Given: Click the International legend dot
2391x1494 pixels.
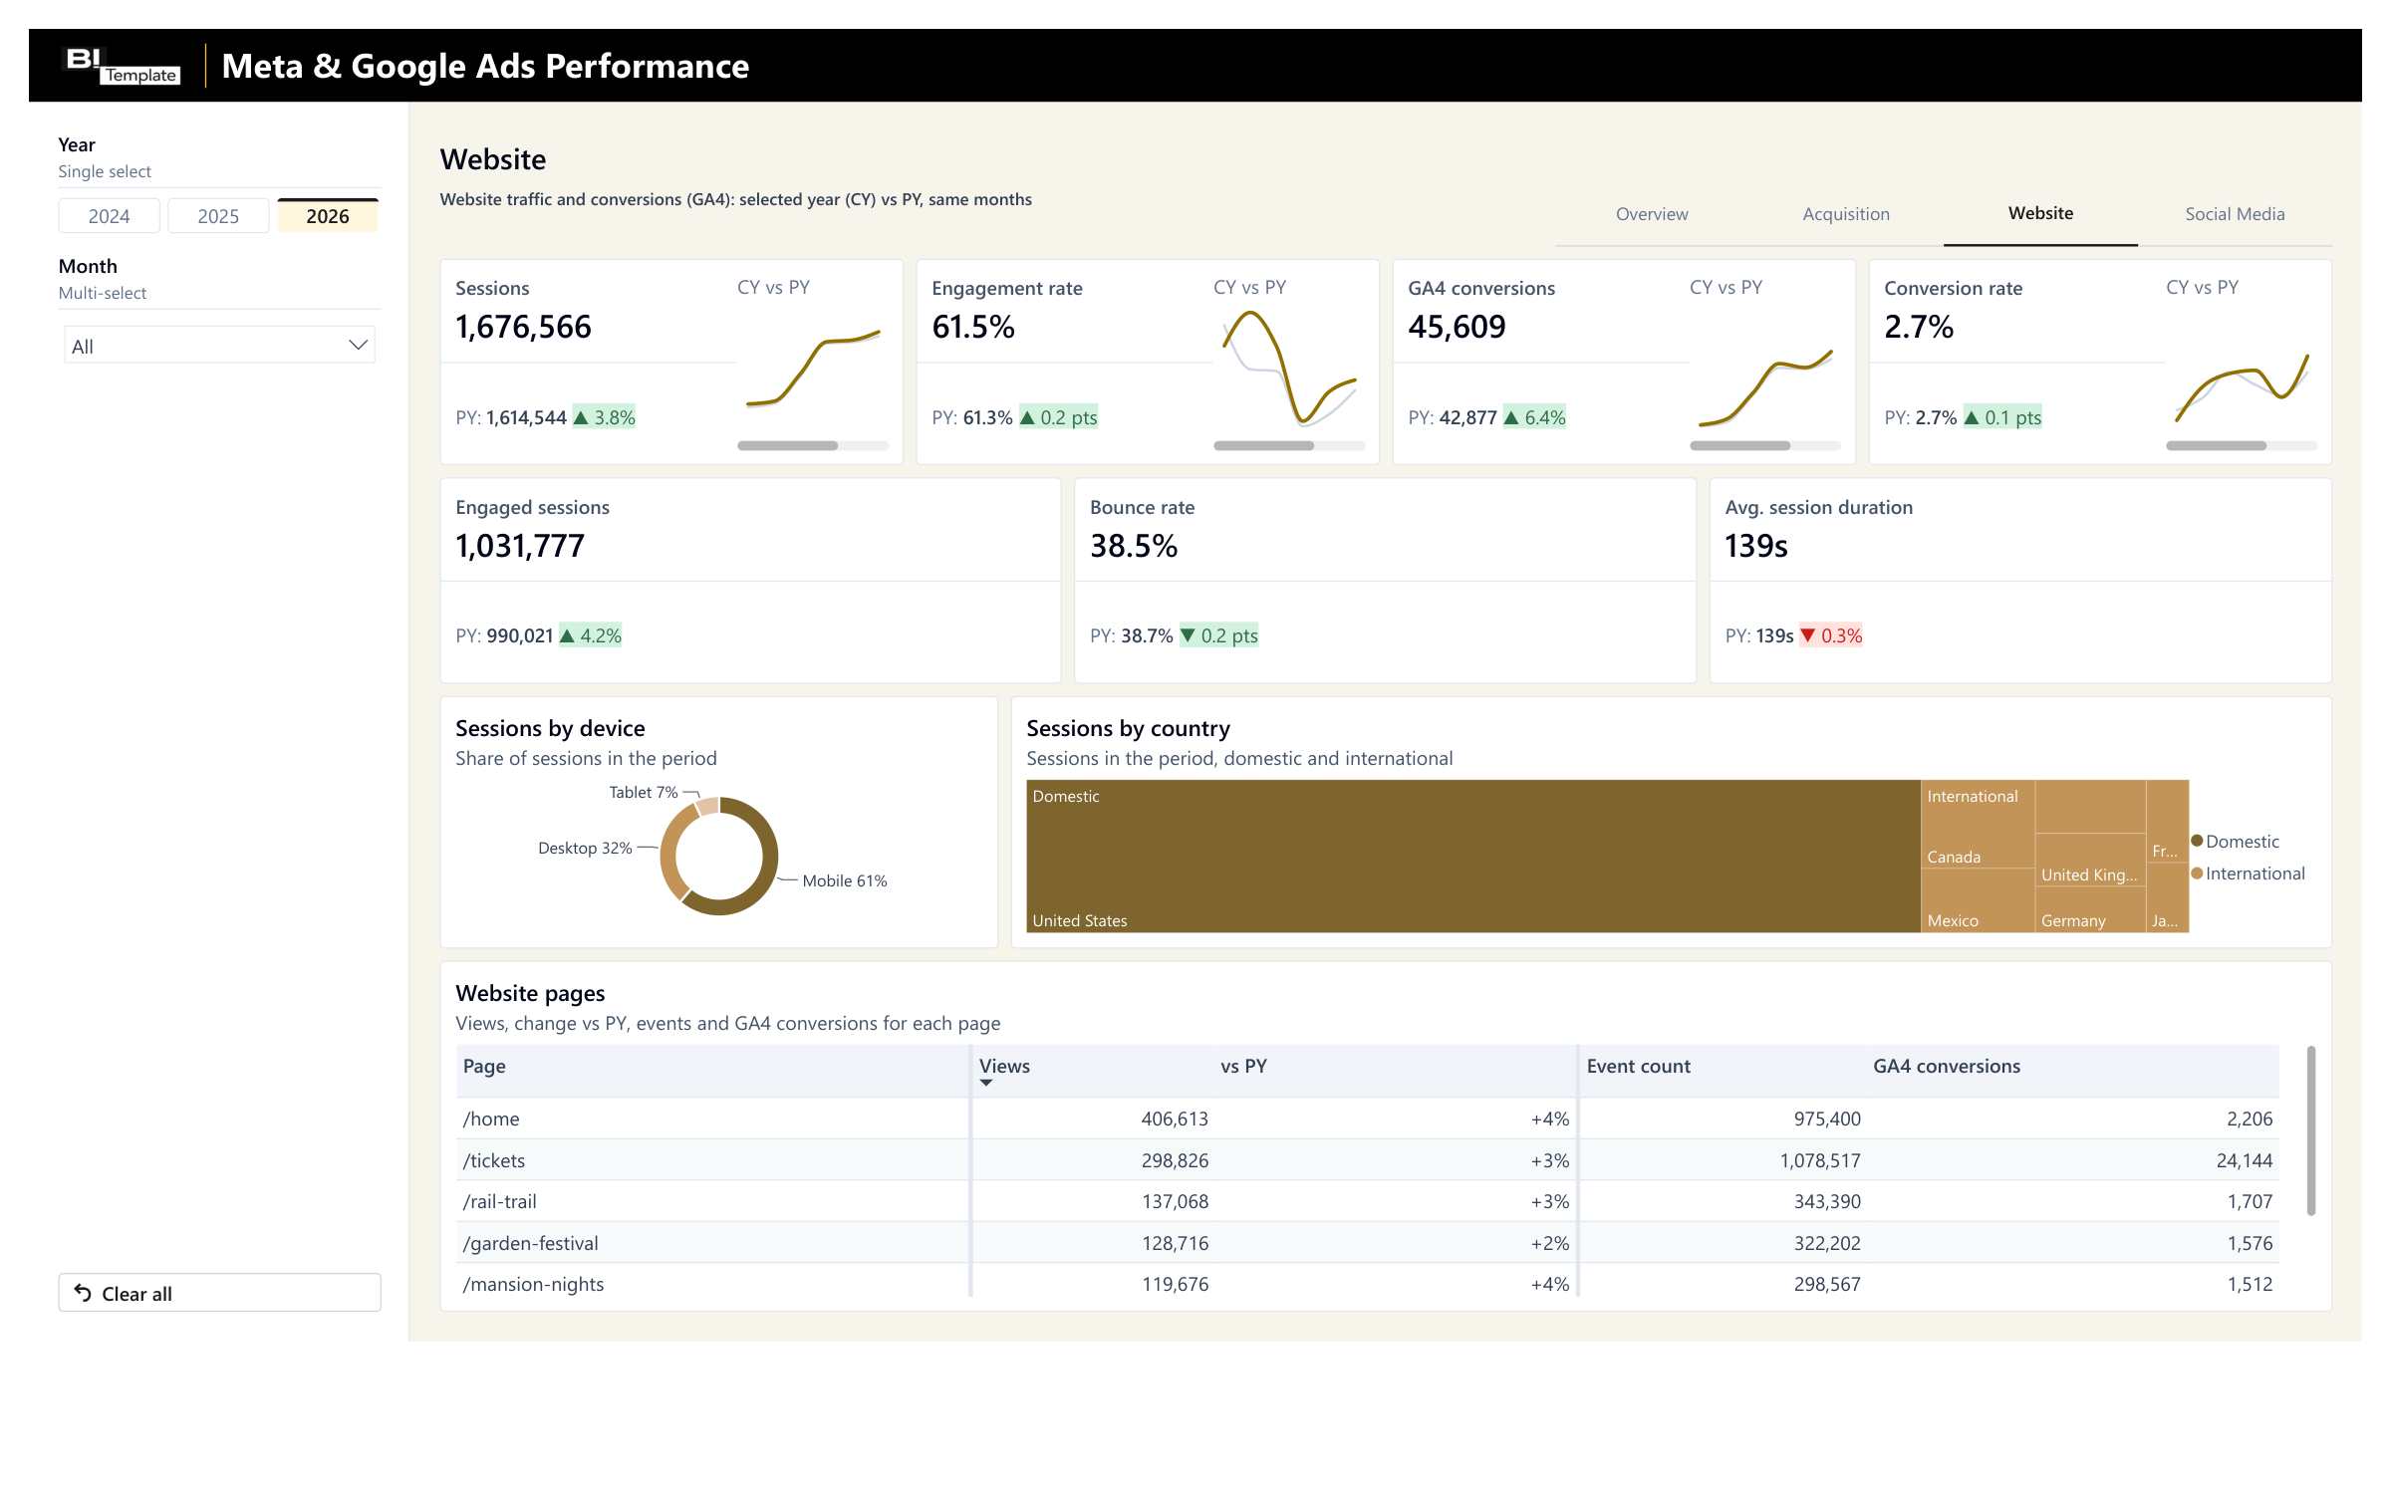Looking at the screenshot, I should point(2197,872).
